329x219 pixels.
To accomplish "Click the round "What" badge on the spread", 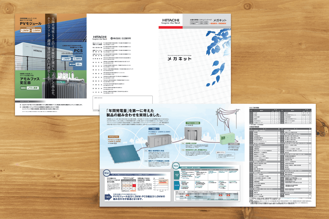I will 106,173.
